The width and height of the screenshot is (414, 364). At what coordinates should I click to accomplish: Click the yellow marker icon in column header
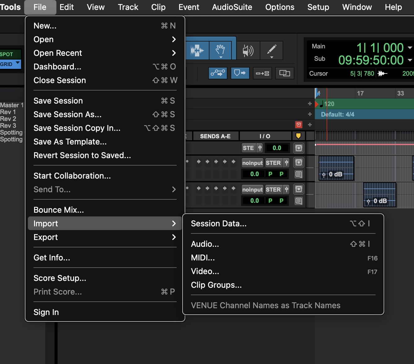pyautogui.click(x=298, y=136)
